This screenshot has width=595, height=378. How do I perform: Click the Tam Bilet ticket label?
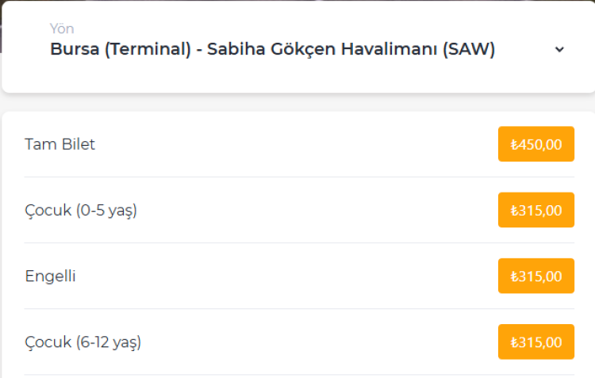[x=59, y=144]
